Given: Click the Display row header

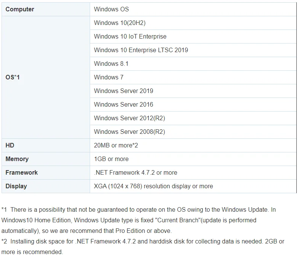Looking at the screenshot, I should click(x=16, y=186).
